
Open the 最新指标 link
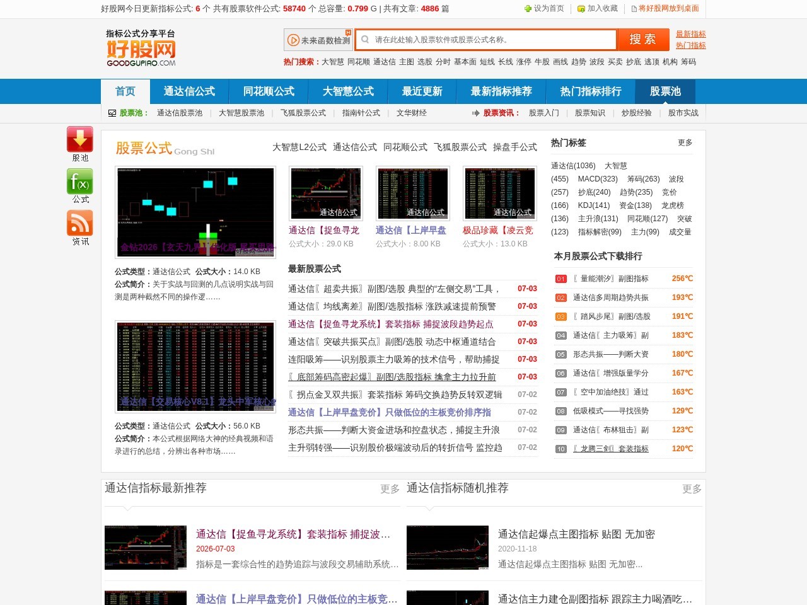[x=691, y=34]
